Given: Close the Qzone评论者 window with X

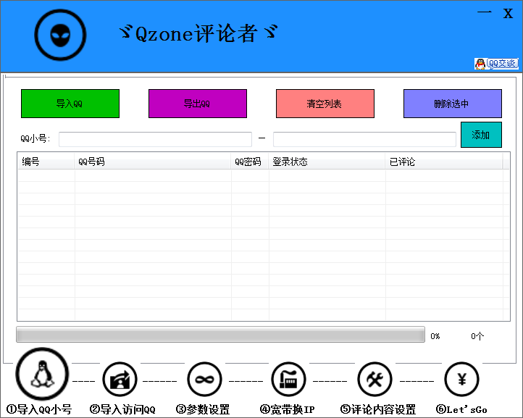Looking at the screenshot, I should click(x=508, y=13).
